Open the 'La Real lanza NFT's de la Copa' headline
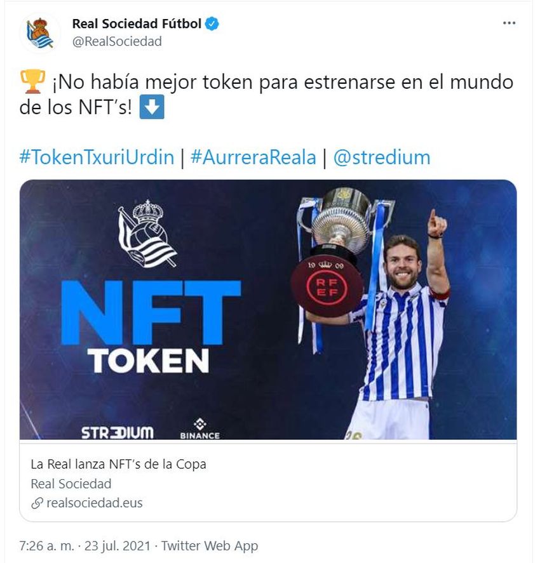Screen dimensions: 540x563 pos(119,464)
